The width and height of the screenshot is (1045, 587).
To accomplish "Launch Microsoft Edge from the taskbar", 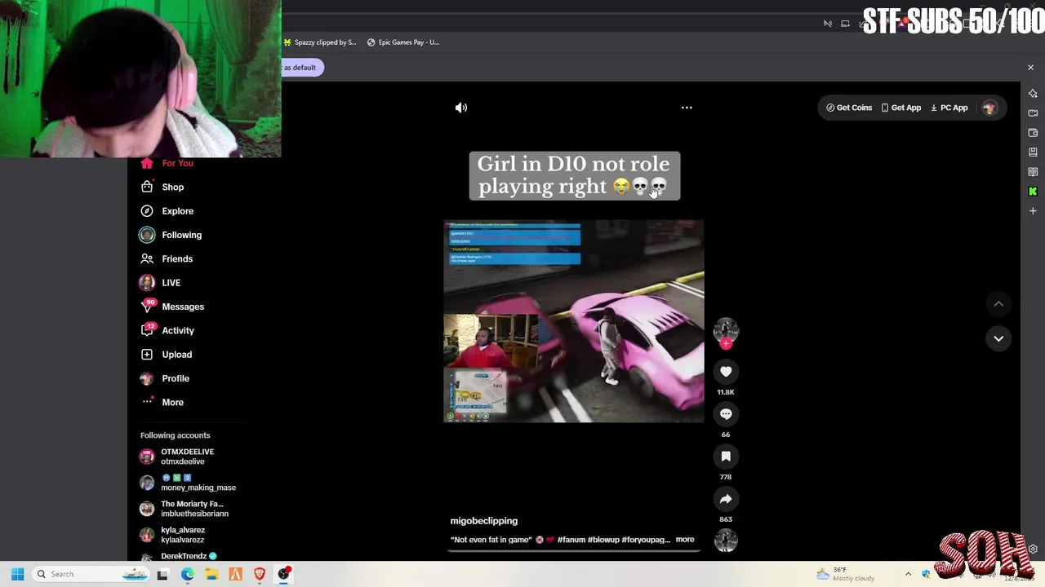I will pos(187,574).
